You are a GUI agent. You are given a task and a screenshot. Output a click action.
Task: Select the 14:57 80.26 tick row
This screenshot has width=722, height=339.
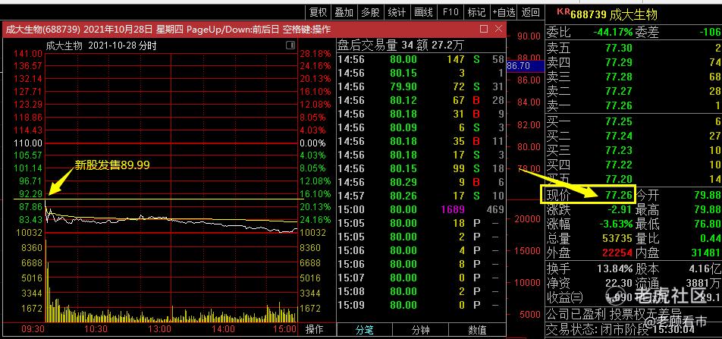tap(421, 196)
